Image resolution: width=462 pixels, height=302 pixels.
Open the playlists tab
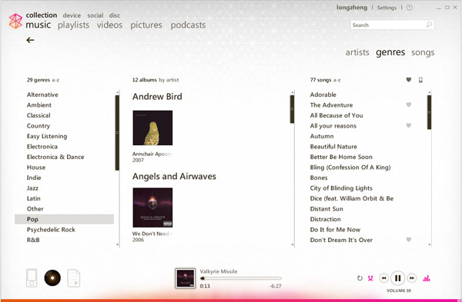[x=73, y=25]
